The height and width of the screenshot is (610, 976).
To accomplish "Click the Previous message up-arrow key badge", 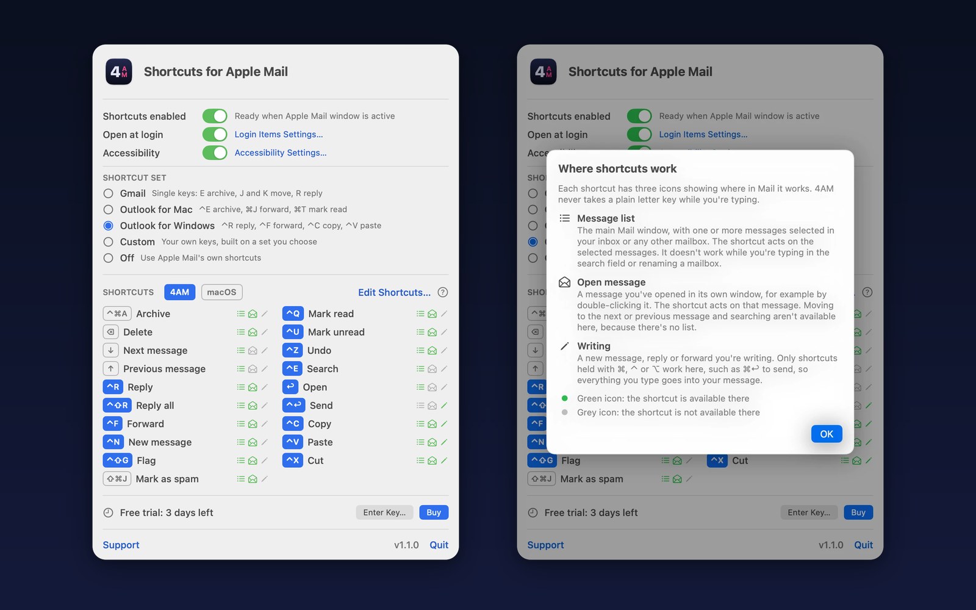I will tap(110, 368).
